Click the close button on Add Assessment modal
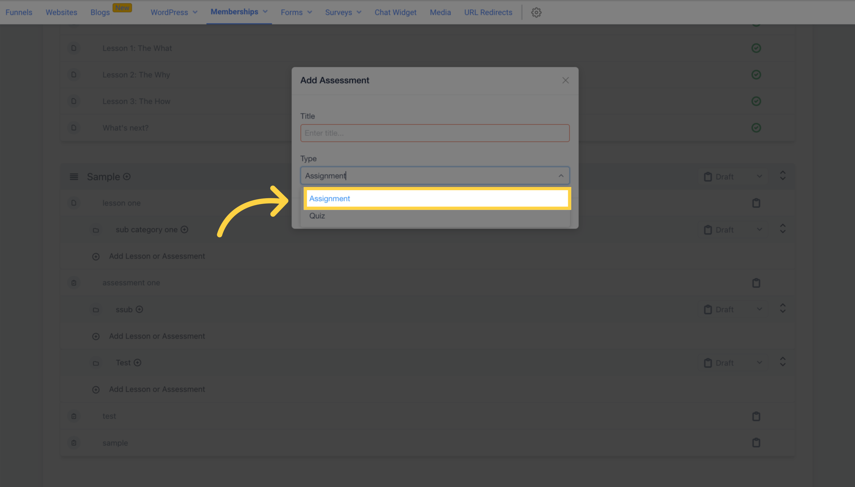The width and height of the screenshot is (855, 487). click(566, 80)
